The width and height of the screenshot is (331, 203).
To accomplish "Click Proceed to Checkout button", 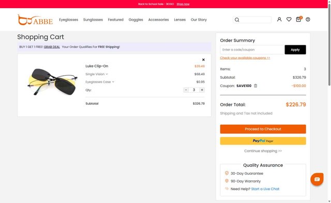I will click(x=263, y=129).
